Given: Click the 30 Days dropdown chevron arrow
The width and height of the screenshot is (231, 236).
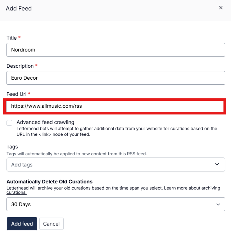Looking at the screenshot, I should tap(218, 204).
